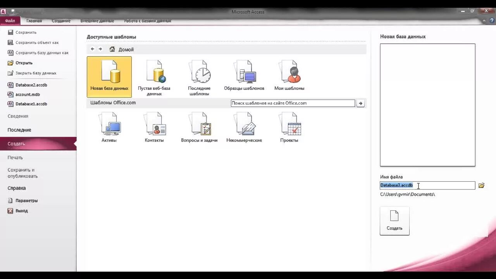496x279 pixels.
Task: Open Работа с базами данных tab
Action: pyautogui.click(x=148, y=21)
